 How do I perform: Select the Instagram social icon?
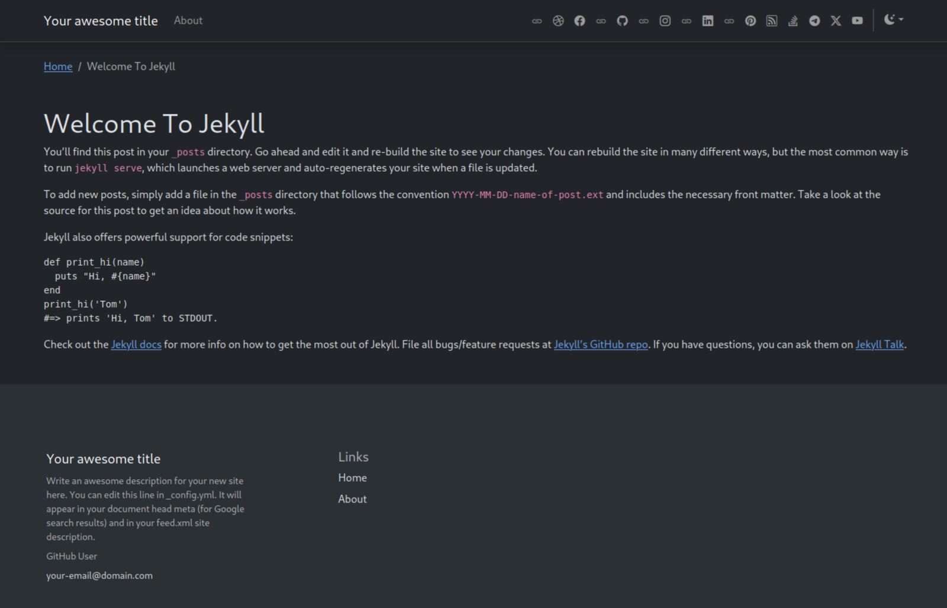(665, 20)
